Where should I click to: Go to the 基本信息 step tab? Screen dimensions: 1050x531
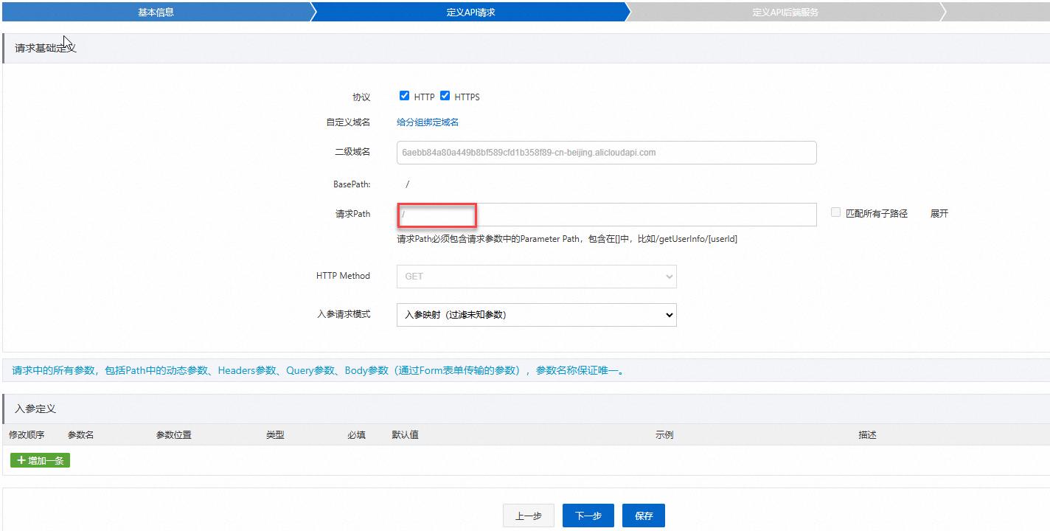coord(156,13)
